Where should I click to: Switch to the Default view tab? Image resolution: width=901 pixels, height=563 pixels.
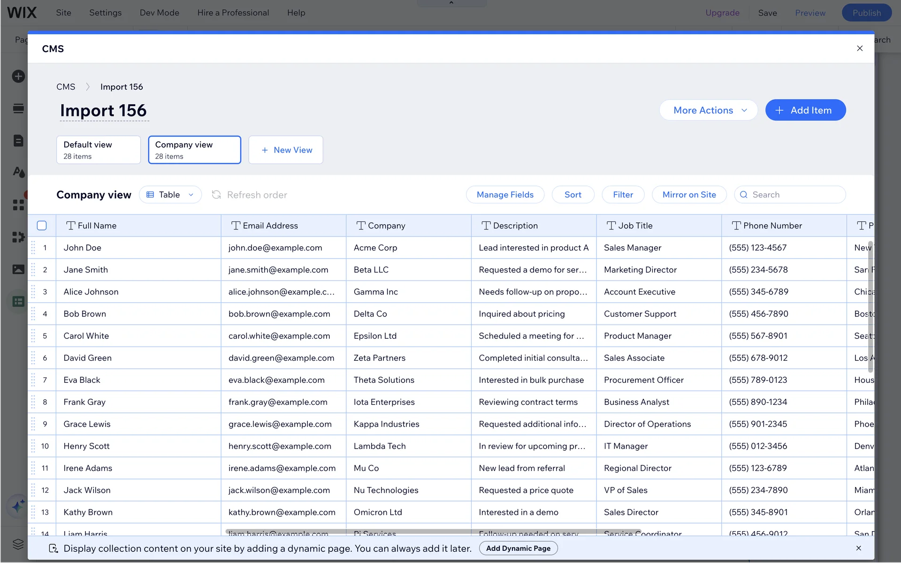(99, 150)
